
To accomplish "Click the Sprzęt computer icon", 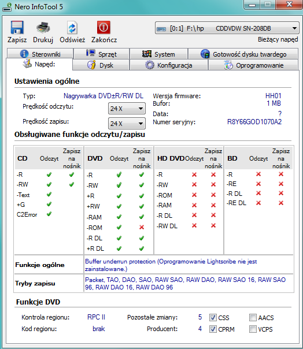I will tap(91, 53).
